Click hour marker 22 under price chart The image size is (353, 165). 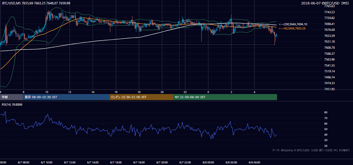pos(185,92)
